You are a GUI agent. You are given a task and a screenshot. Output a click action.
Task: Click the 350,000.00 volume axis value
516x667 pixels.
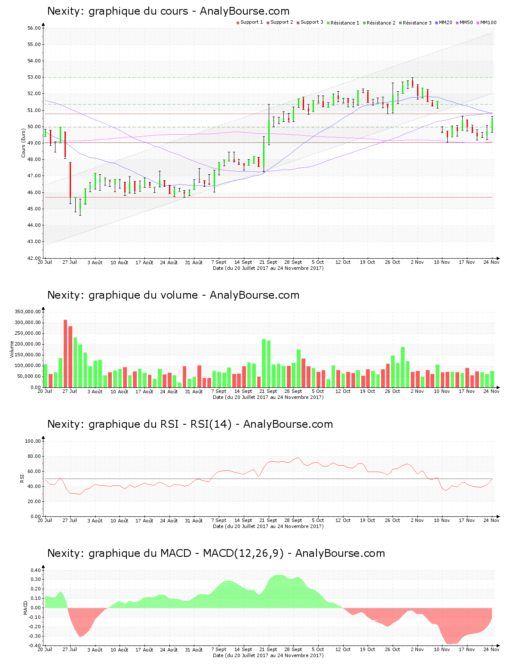28,312
